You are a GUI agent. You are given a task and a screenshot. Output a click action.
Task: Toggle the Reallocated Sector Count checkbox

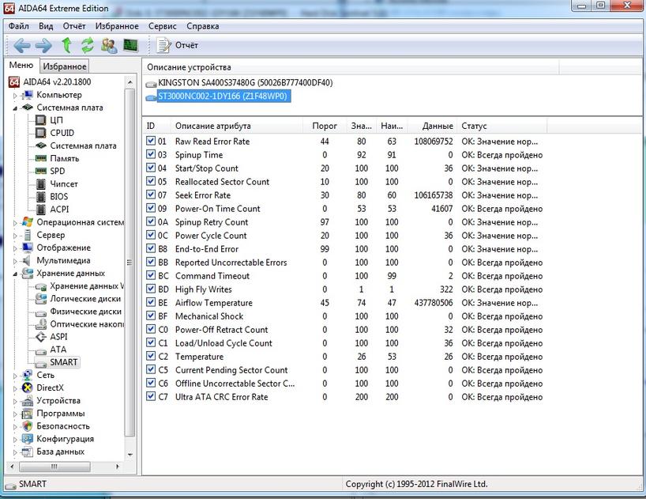(x=151, y=181)
